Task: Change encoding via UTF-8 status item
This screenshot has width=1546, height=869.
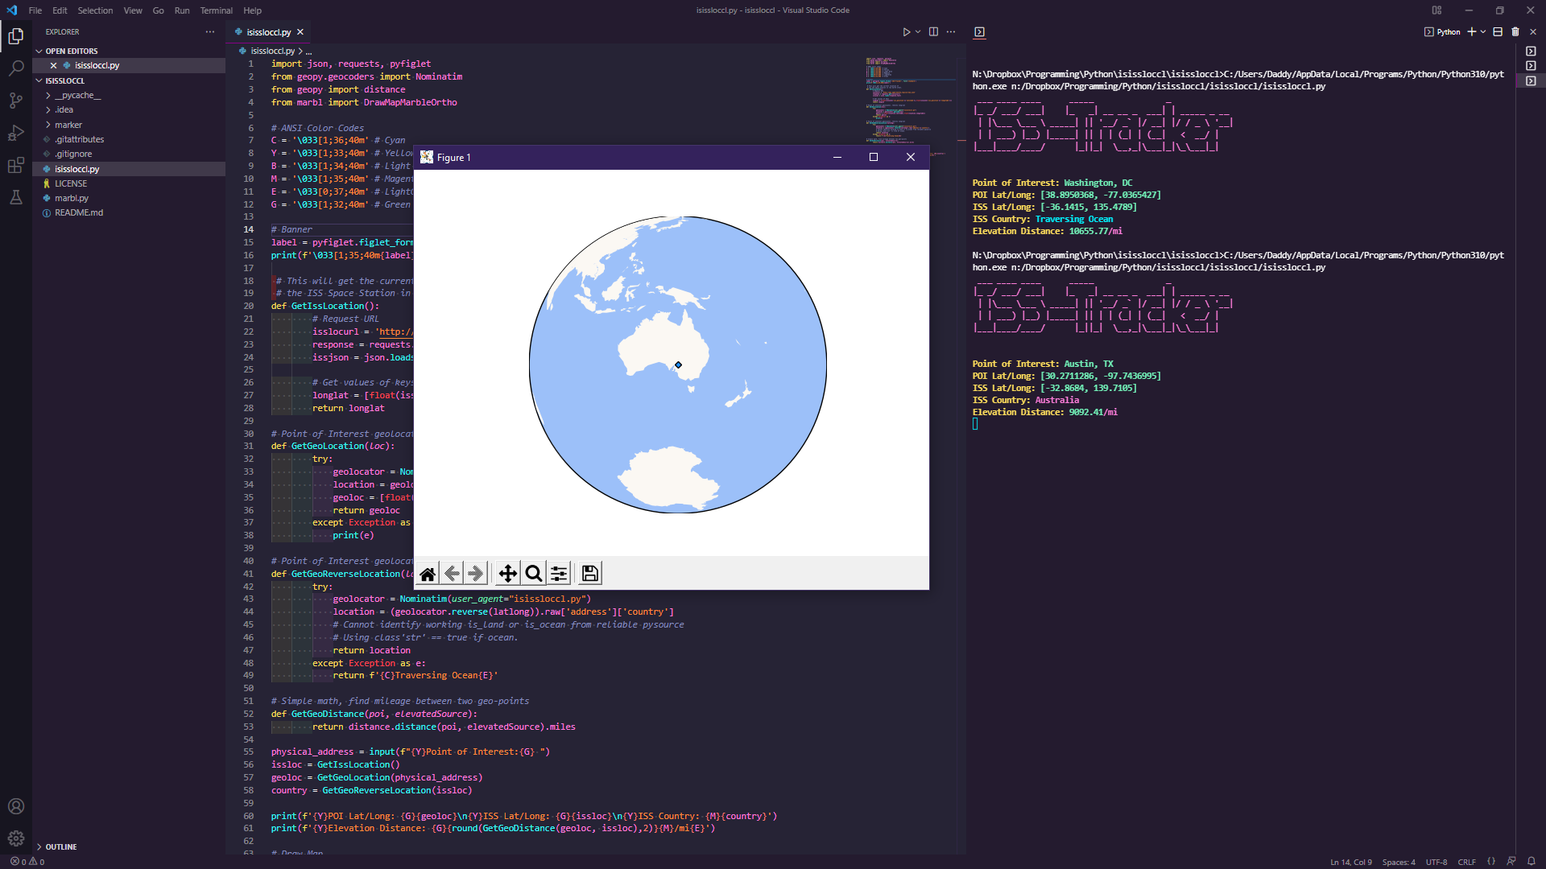Action: click(x=1436, y=862)
